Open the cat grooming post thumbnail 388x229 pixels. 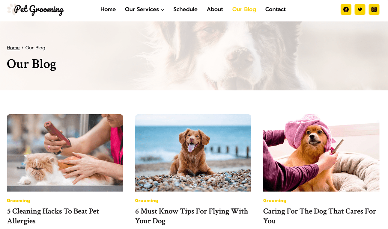click(x=65, y=153)
